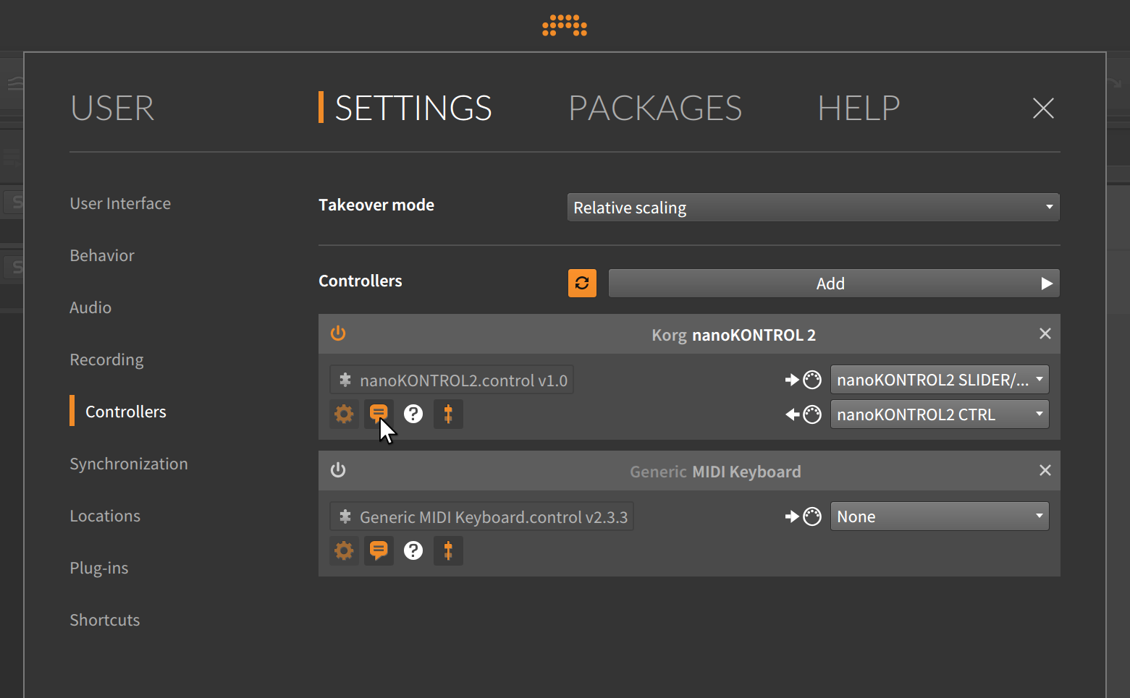Open the refresh controllers icon
This screenshot has width=1130, height=698.
pyautogui.click(x=582, y=283)
